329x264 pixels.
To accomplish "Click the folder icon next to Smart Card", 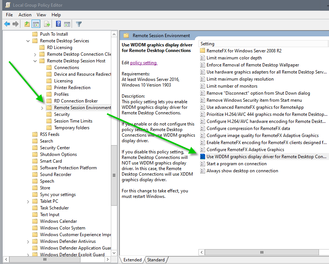I will point(35,161).
